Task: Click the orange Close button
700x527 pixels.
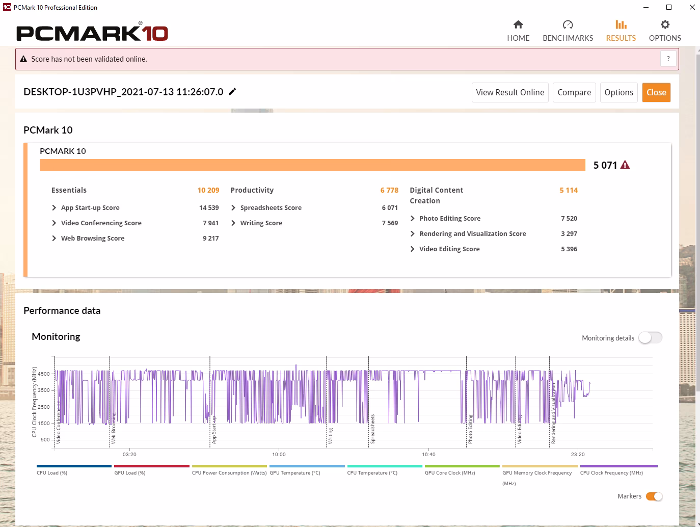Action: tap(656, 92)
